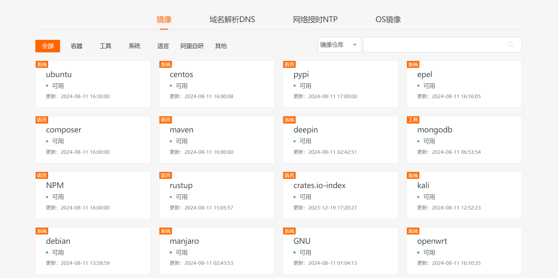The height and width of the screenshot is (278, 558).
Task: Filter by 容器 category
Action: (x=77, y=46)
